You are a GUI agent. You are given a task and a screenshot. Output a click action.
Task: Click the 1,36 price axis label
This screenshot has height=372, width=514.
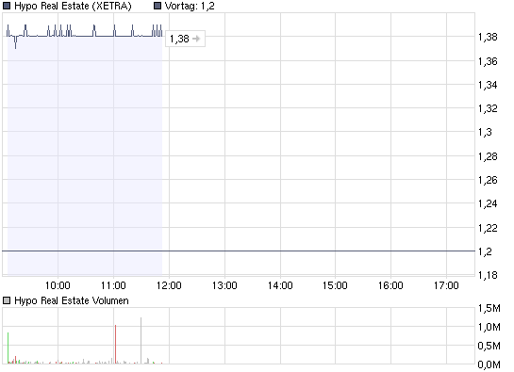coord(488,61)
